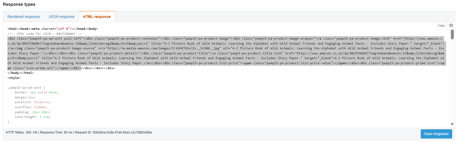Click the HTTP Status: 200: OK text
458x143 pixels.
(21, 132)
